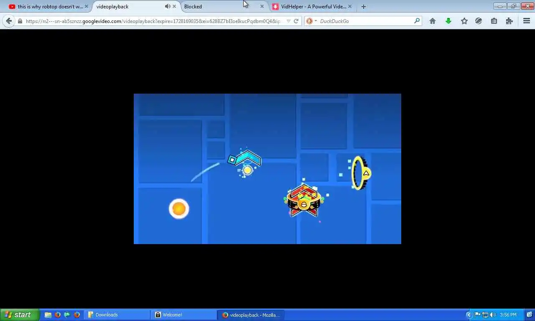Show bookmarks list icon

click(494, 21)
